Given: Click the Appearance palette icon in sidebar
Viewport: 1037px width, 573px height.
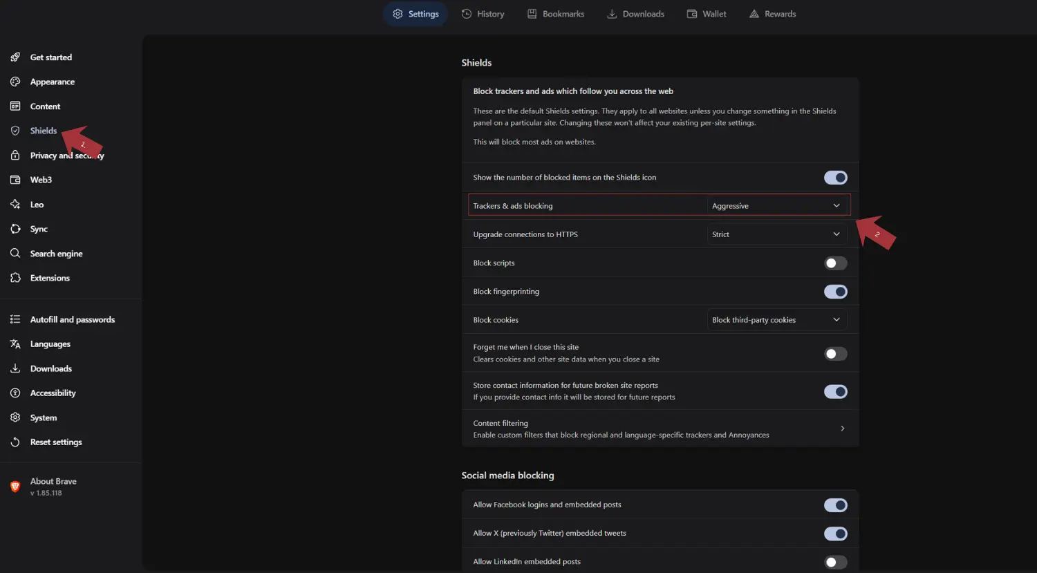Looking at the screenshot, I should click(15, 82).
